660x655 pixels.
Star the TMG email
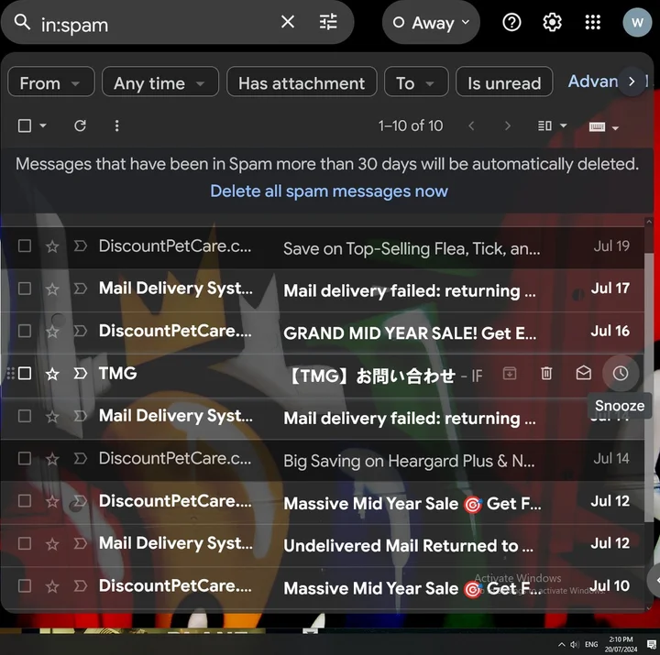tap(52, 374)
